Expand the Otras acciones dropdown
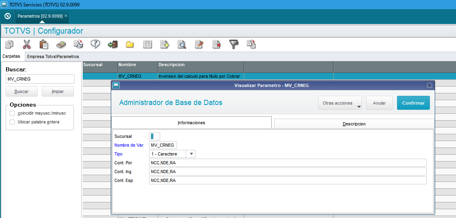456x218 pixels. click(340, 103)
